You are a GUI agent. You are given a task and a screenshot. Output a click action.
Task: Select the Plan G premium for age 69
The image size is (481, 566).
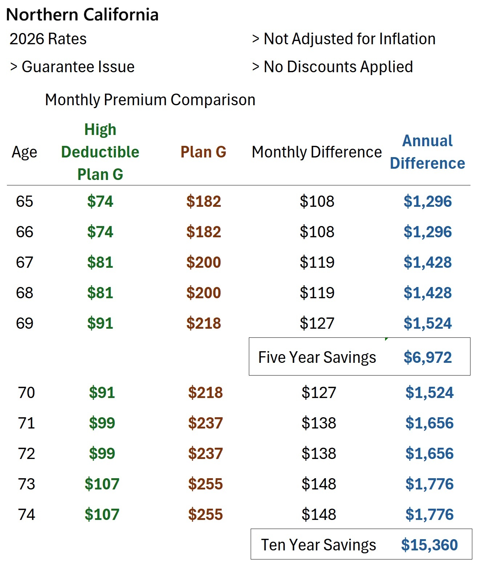(x=203, y=323)
